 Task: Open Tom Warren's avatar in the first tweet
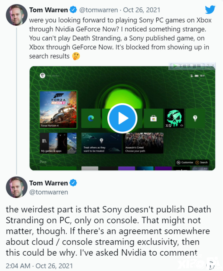click(17, 15)
